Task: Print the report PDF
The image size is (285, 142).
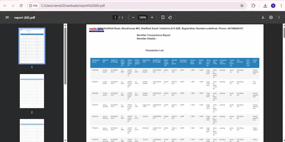Action: pyautogui.click(x=271, y=17)
